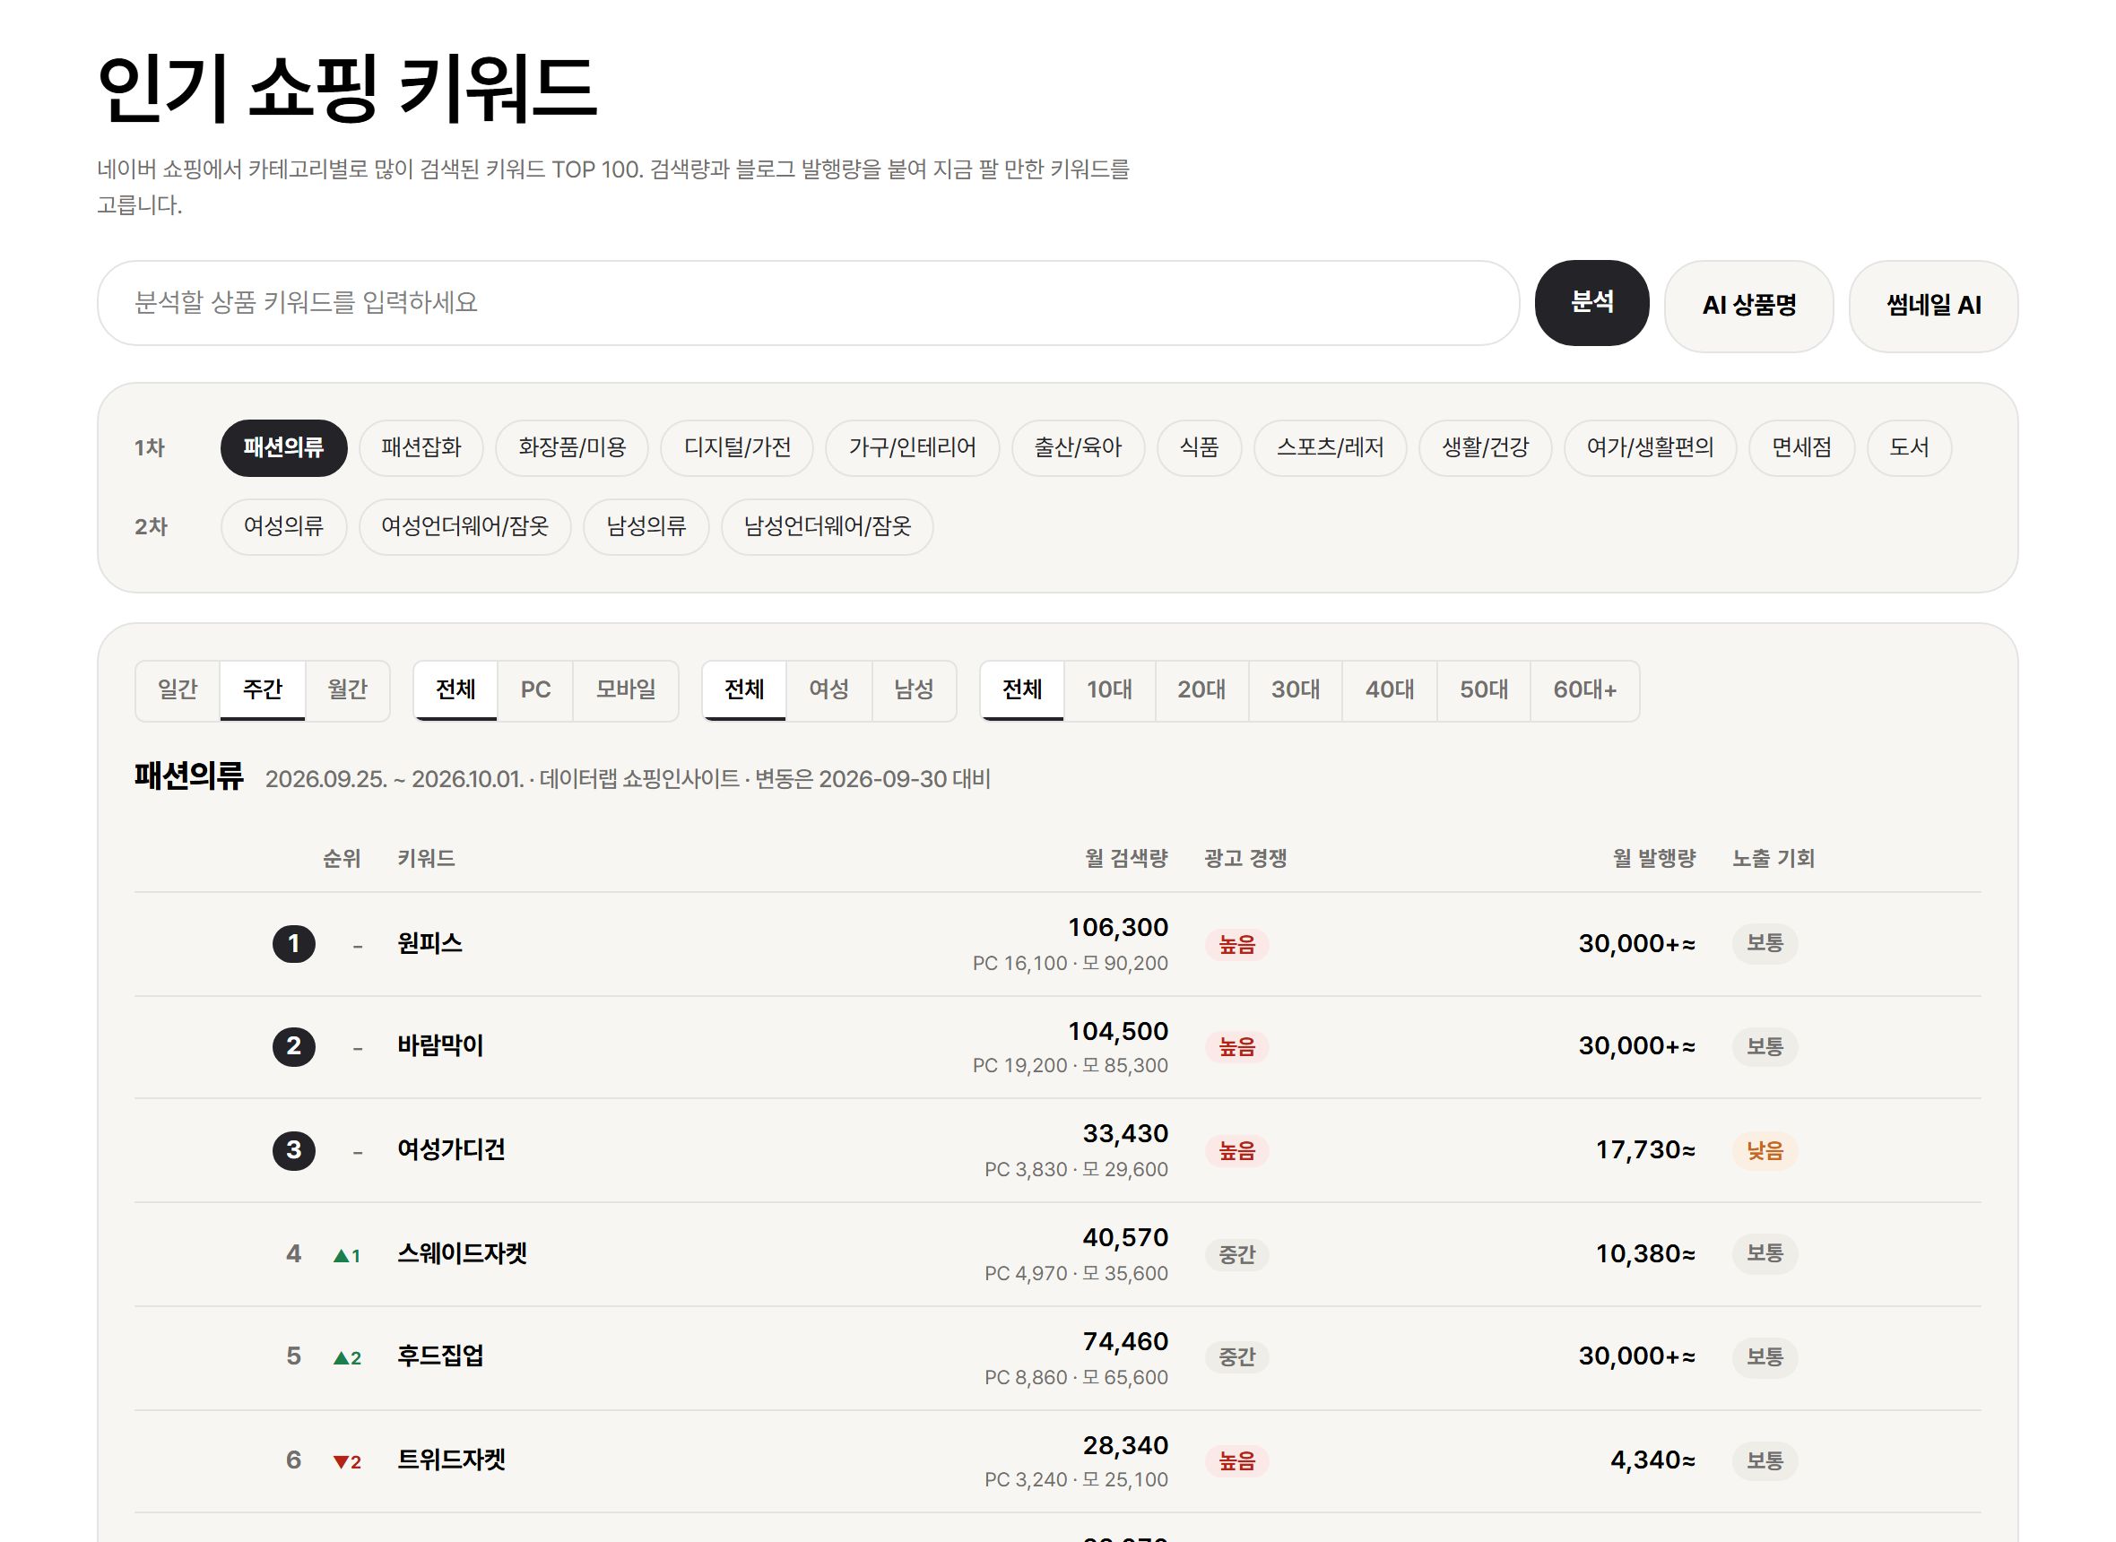The height and width of the screenshot is (1542, 2116).
Task: Pick the 식품 category chip
Action: pos(1199,447)
